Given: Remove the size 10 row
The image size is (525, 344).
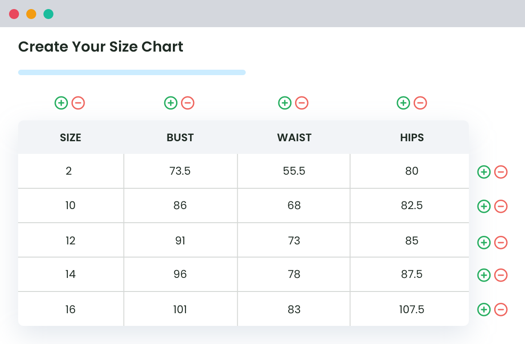Looking at the screenshot, I should point(501,206).
